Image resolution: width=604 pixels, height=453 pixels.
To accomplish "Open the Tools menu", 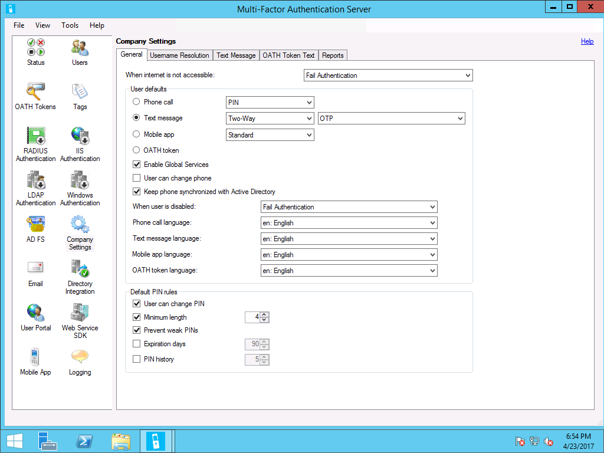I will (x=70, y=25).
